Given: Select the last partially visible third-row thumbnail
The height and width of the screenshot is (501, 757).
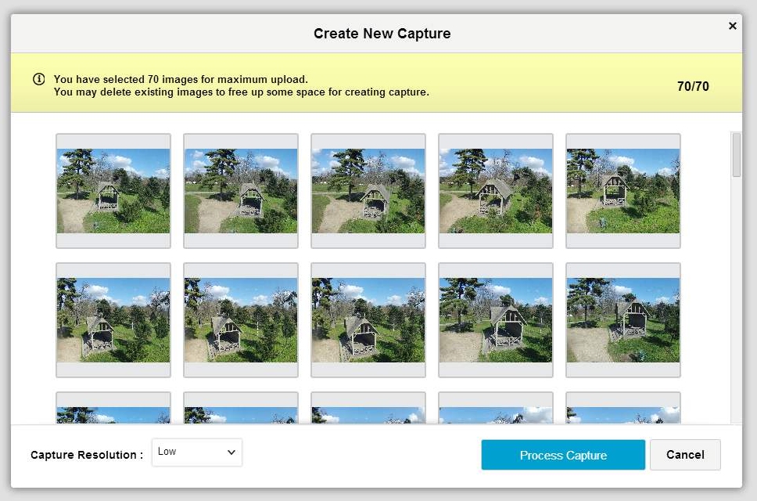Looking at the screenshot, I should point(623,409).
